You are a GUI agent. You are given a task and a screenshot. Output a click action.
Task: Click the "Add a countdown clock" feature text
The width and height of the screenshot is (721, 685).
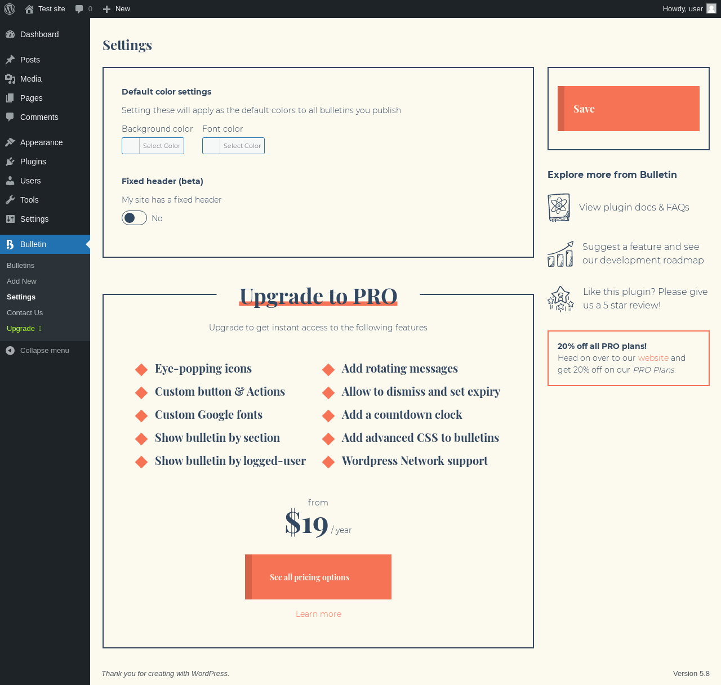[402, 415]
